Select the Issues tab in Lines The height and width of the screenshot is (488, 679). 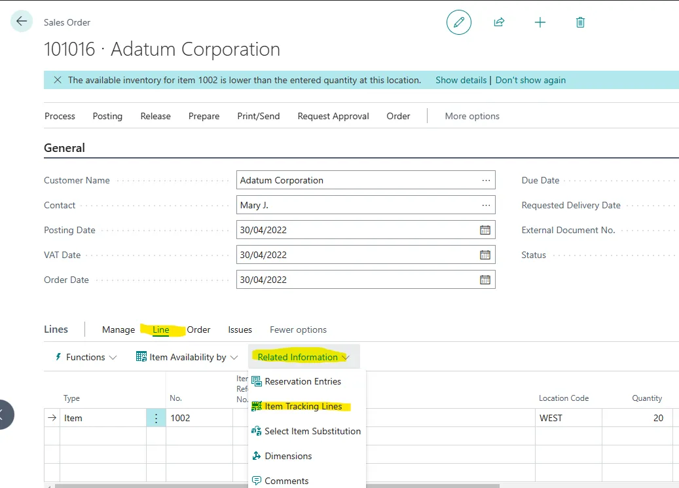click(240, 330)
